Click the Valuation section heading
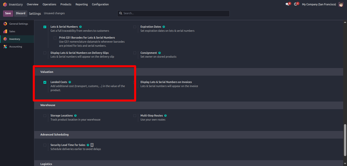The height and width of the screenshot is (166, 347). 47,72
